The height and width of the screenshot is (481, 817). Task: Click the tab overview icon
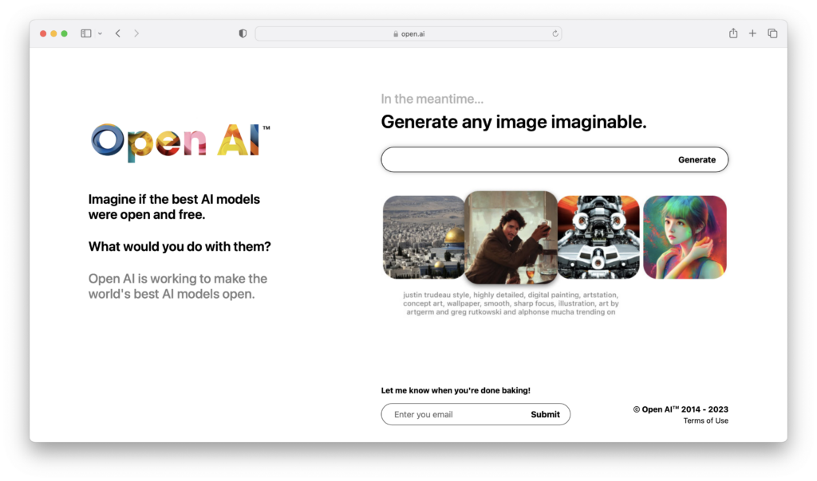tap(772, 33)
